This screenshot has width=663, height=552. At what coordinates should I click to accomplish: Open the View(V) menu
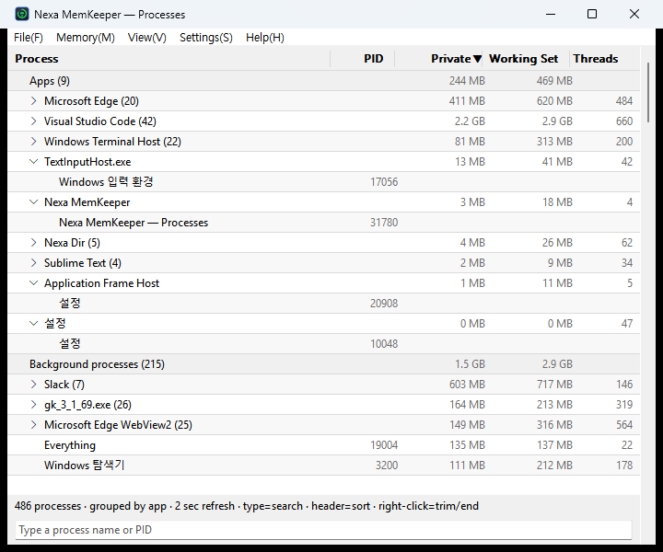[x=147, y=38]
